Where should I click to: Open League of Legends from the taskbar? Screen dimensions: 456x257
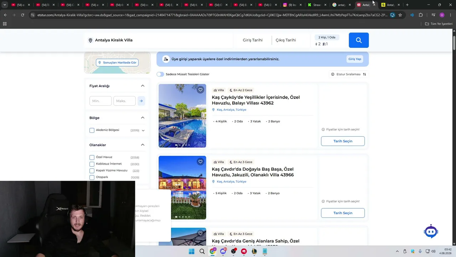pyautogui.click(x=254, y=251)
